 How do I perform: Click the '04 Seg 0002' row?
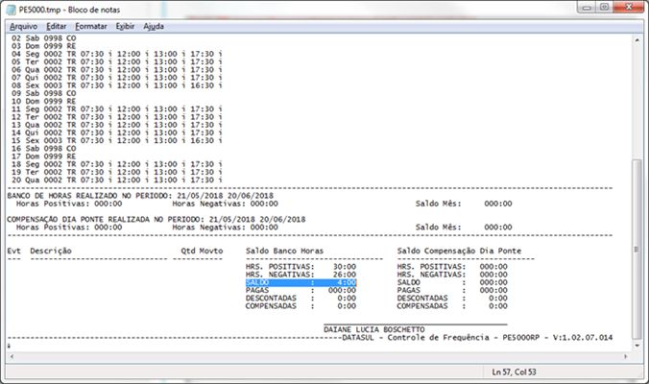point(117,54)
